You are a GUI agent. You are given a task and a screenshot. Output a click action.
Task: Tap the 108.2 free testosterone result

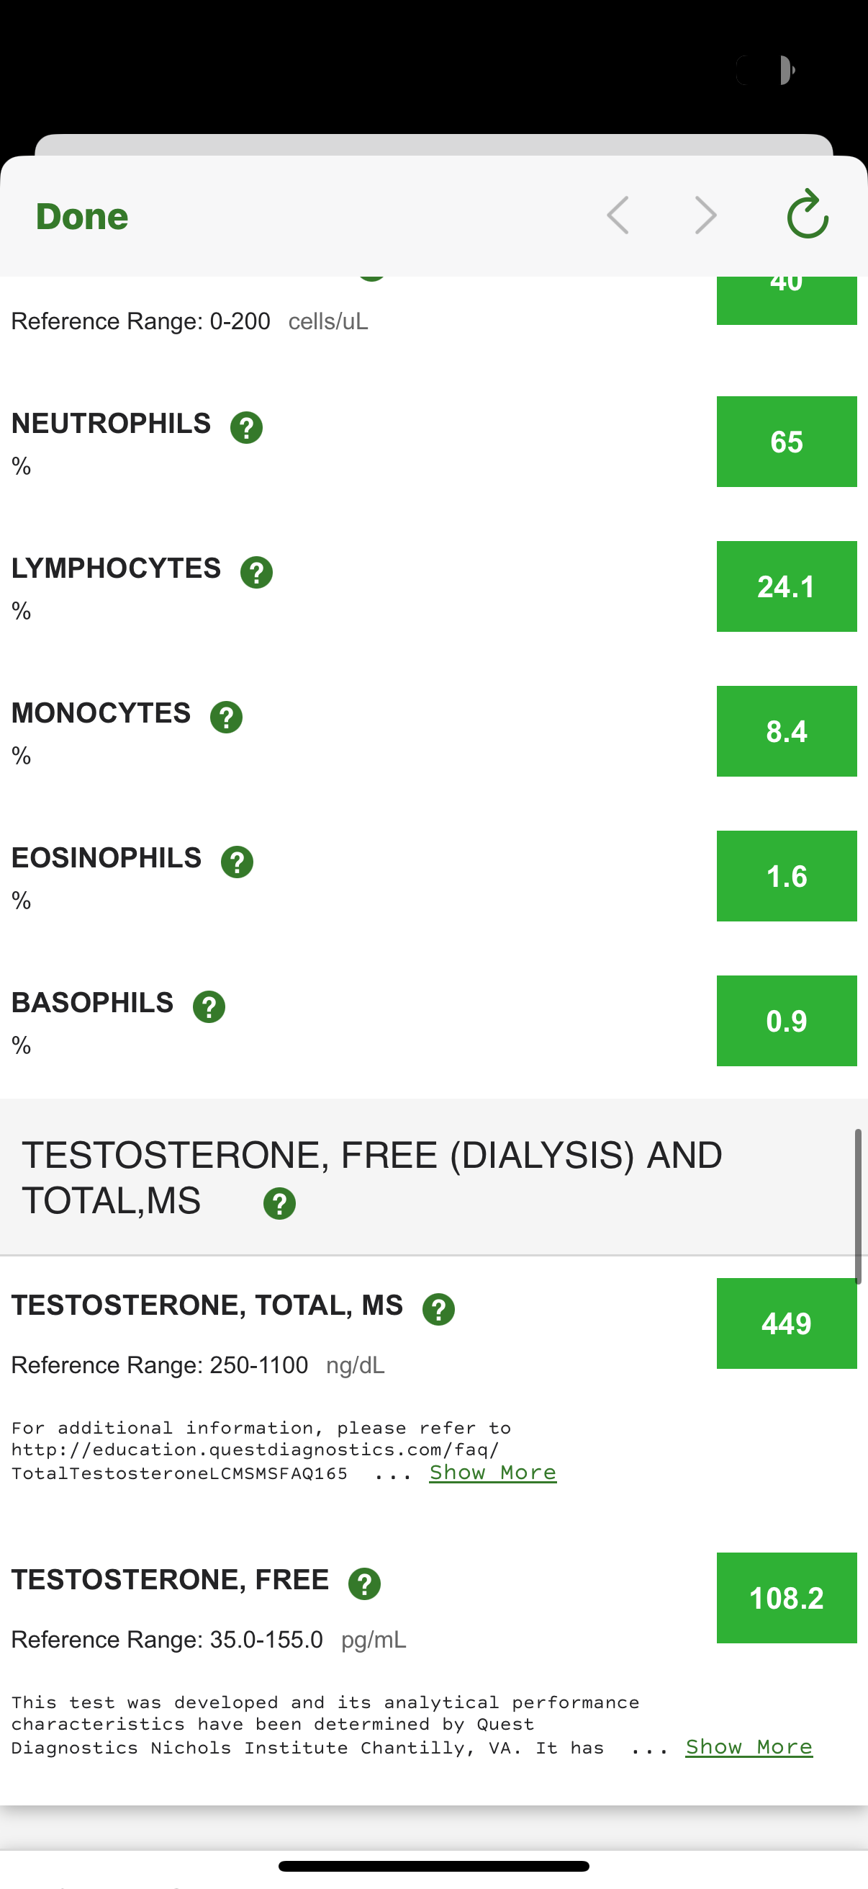click(x=786, y=1598)
